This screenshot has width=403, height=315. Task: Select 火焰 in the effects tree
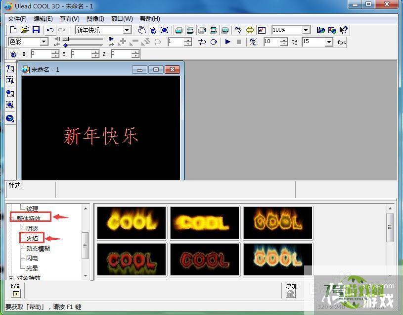point(32,238)
